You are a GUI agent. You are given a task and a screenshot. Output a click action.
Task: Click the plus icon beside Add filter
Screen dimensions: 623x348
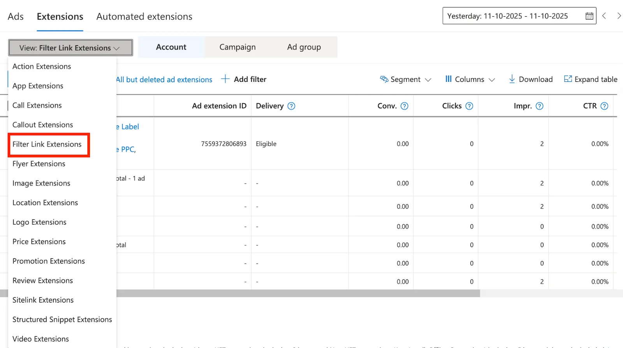pos(225,79)
